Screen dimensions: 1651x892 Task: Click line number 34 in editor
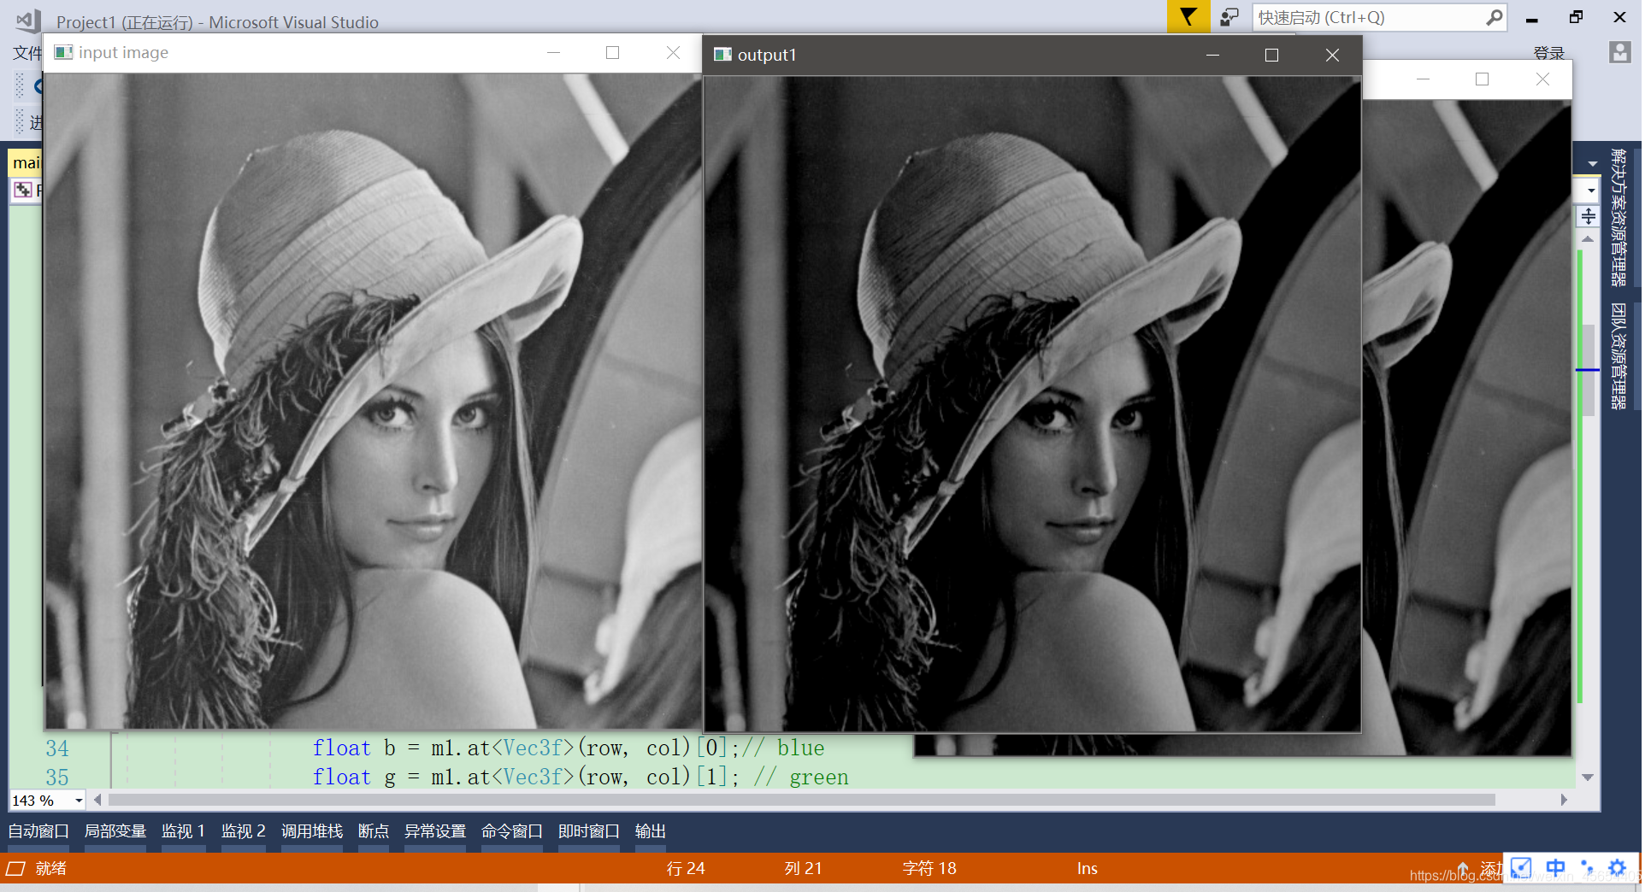click(57, 748)
